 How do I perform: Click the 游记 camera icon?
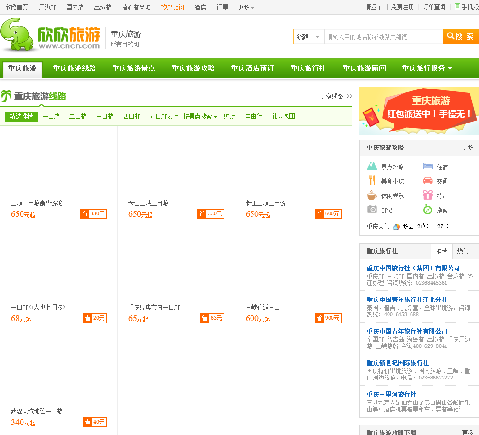[372, 209]
